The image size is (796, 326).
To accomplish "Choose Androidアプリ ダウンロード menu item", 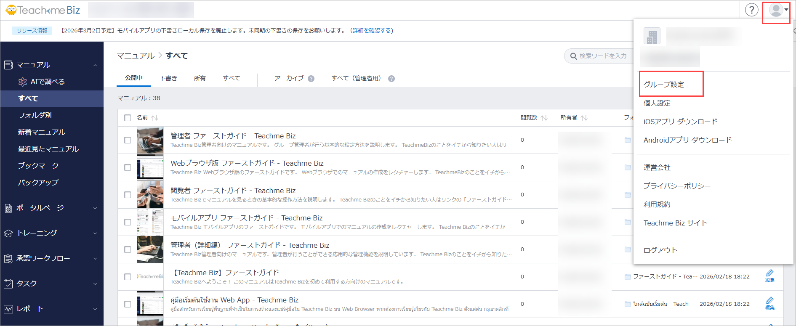I will [687, 140].
